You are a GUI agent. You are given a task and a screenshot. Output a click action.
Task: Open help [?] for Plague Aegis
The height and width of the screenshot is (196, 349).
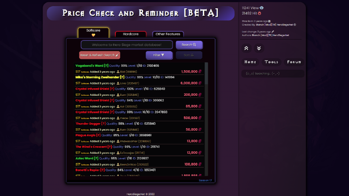point(98,135)
